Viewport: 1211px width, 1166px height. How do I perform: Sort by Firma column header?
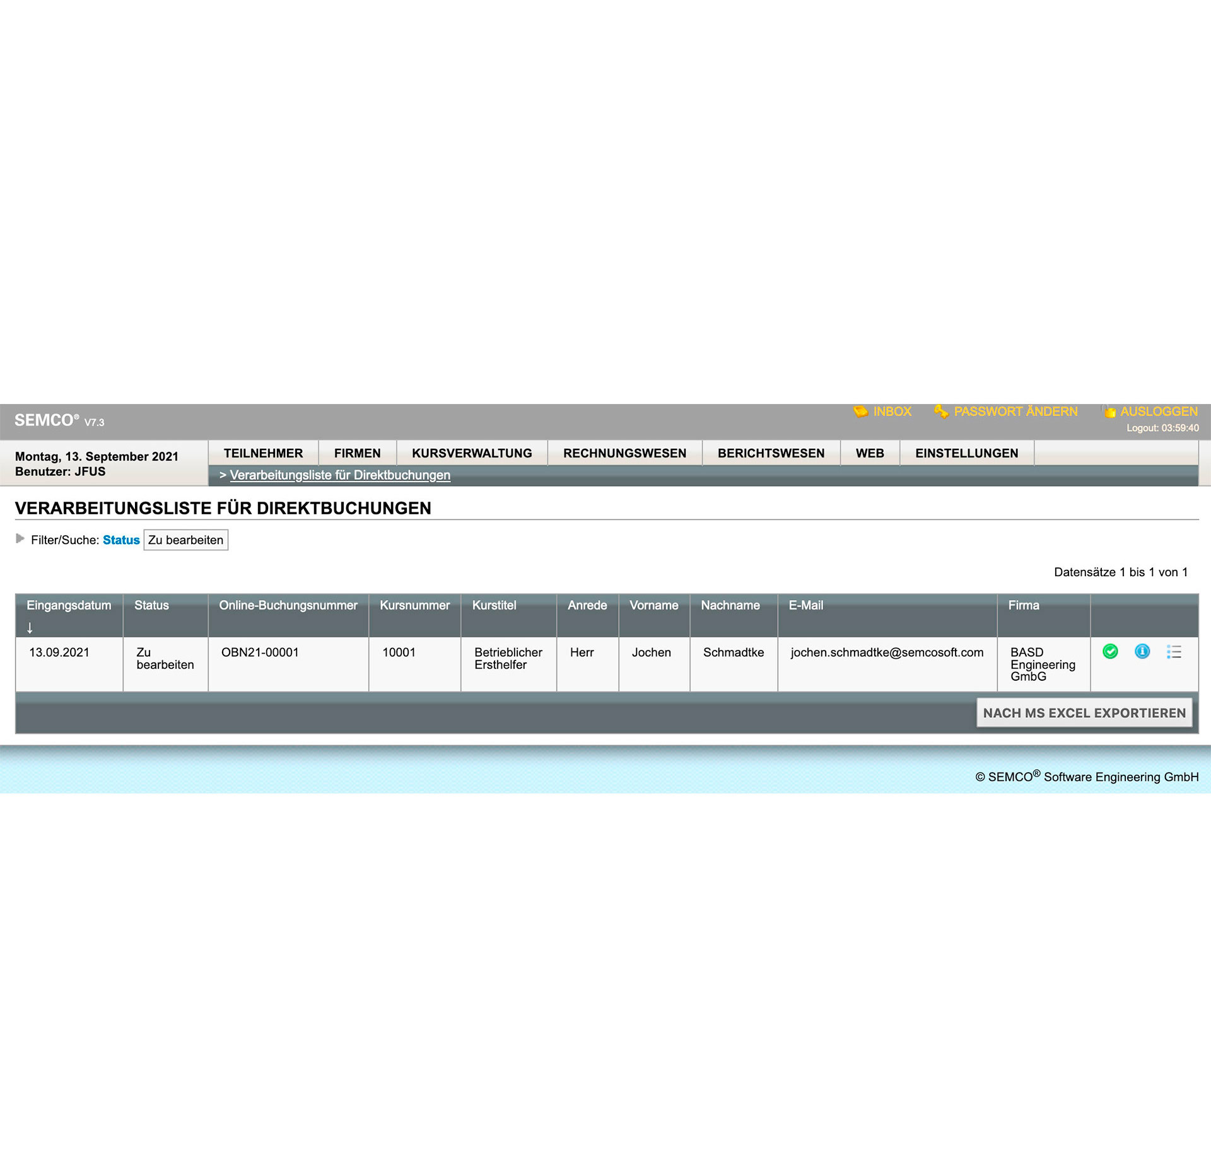[1023, 605]
